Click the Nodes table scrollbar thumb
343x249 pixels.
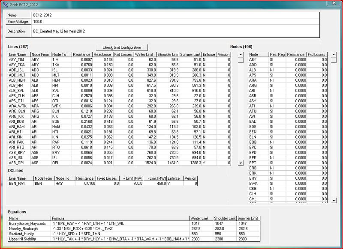[x=334, y=60]
